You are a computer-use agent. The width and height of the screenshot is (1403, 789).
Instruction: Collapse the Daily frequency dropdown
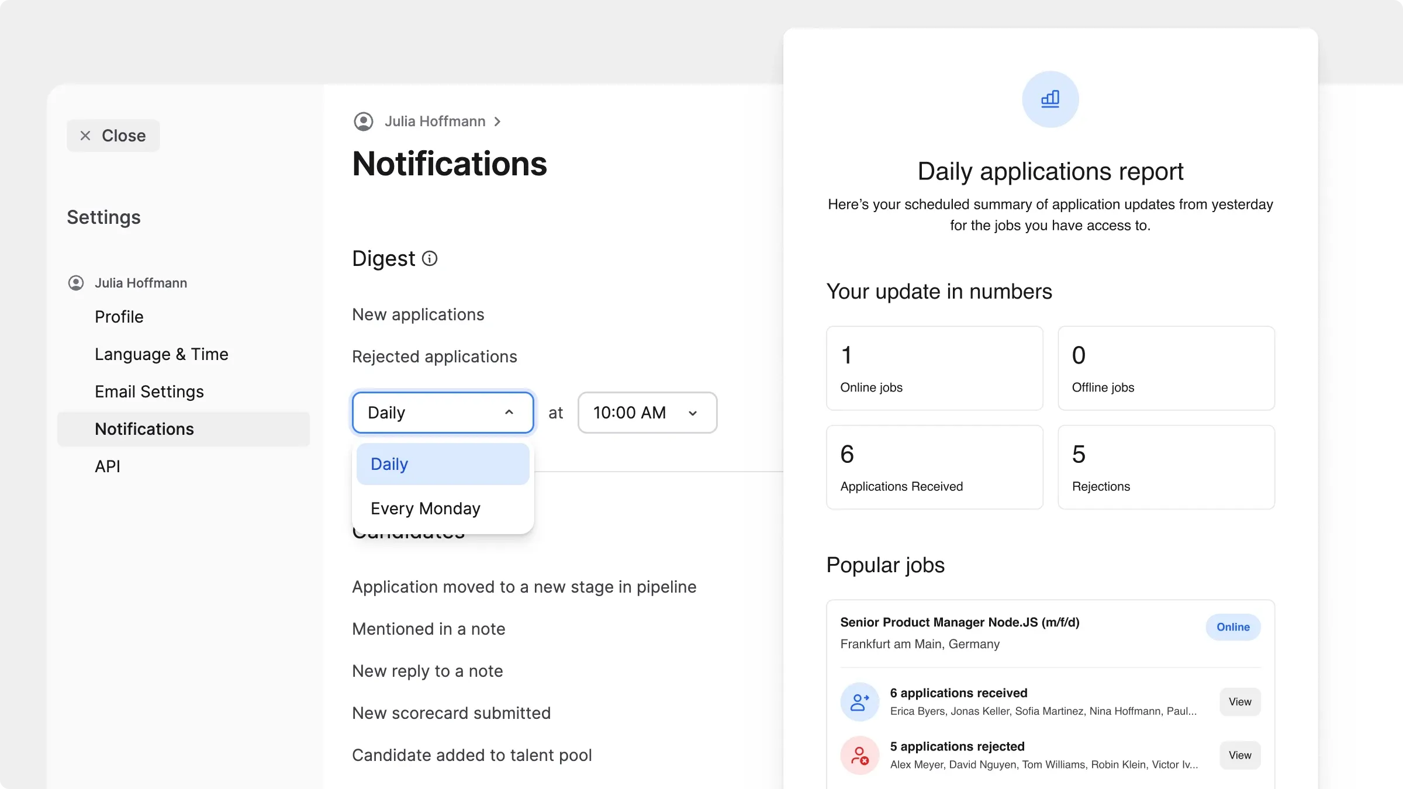click(x=443, y=413)
